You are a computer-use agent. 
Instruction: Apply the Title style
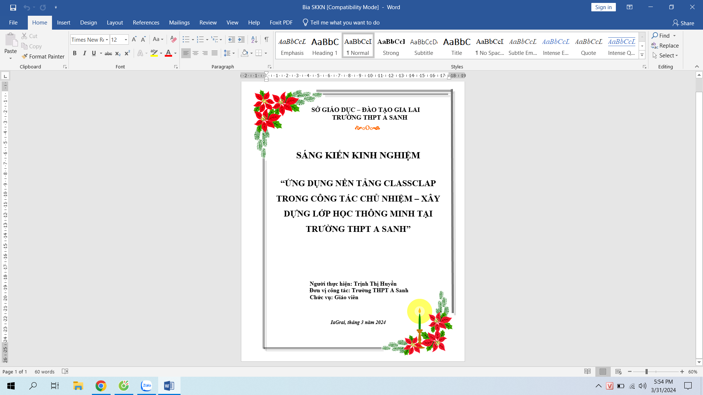pyautogui.click(x=457, y=46)
